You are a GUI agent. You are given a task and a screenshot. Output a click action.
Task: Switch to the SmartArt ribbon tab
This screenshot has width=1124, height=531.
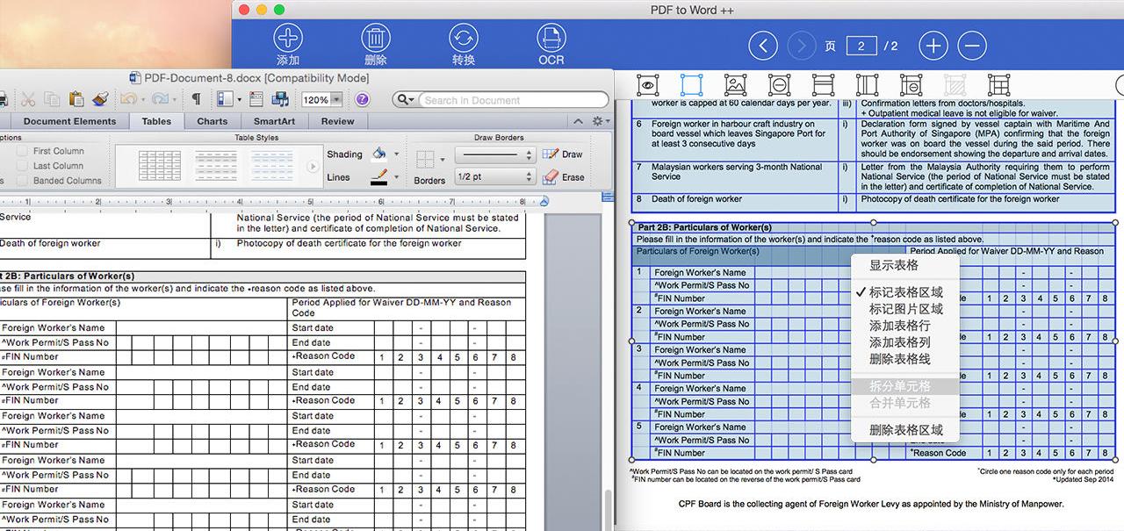(x=275, y=121)
